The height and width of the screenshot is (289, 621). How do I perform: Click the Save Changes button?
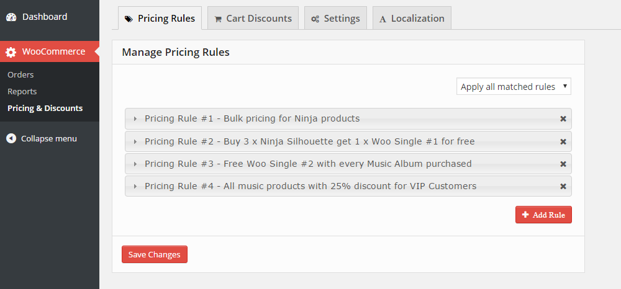pyautogui.click(x=155, y=254)
